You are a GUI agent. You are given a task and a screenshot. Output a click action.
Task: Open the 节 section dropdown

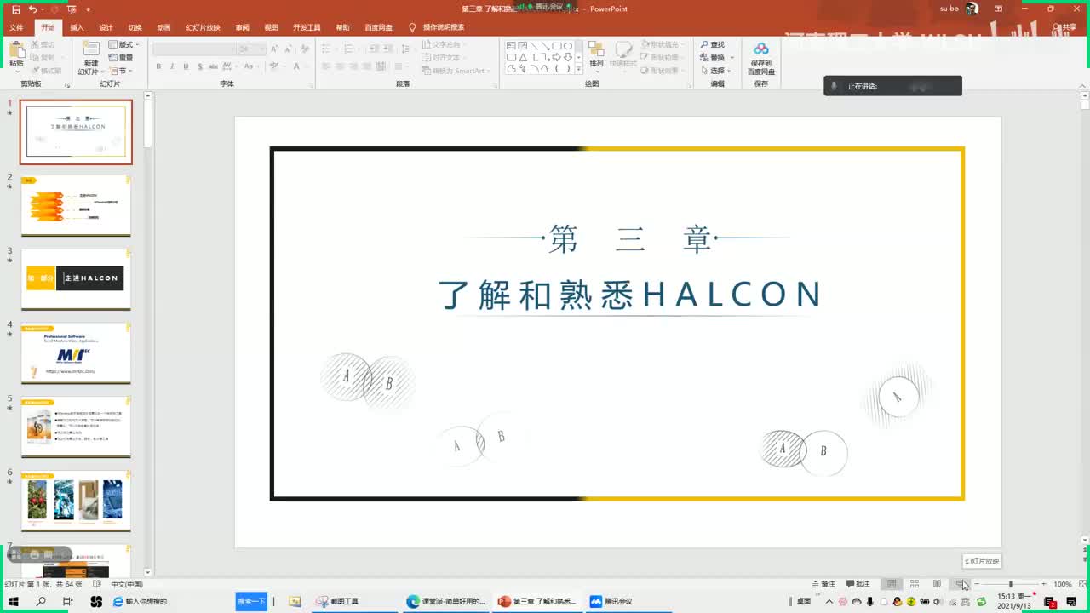[121, 71]
